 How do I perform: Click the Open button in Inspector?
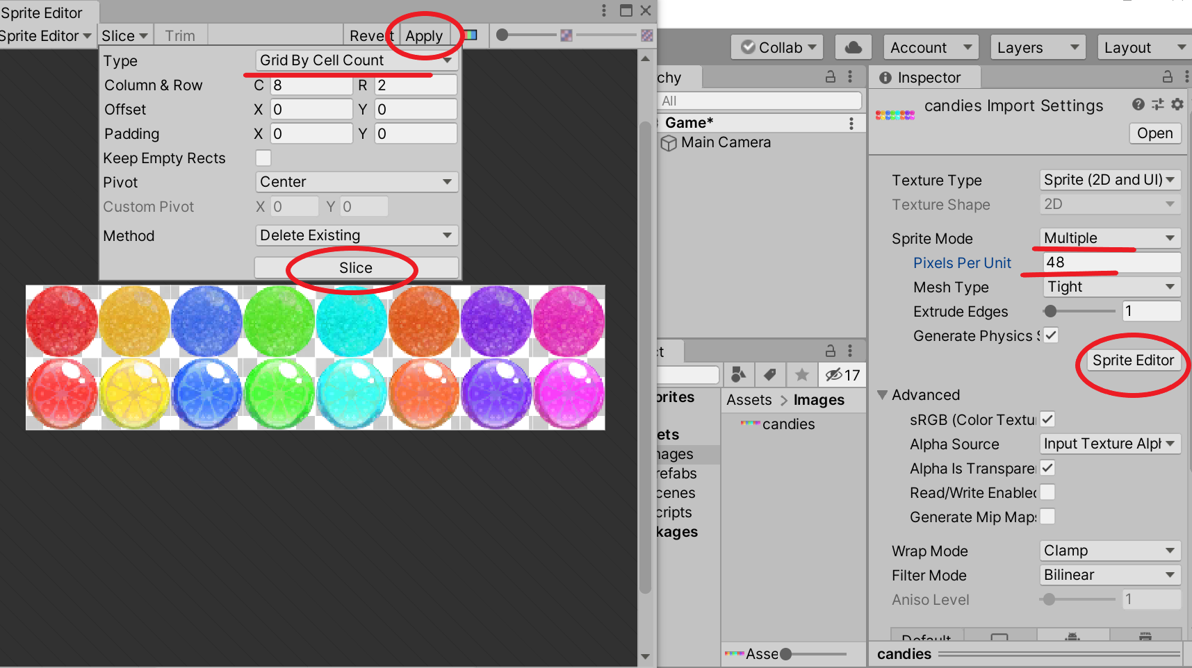click(1155, 133)
